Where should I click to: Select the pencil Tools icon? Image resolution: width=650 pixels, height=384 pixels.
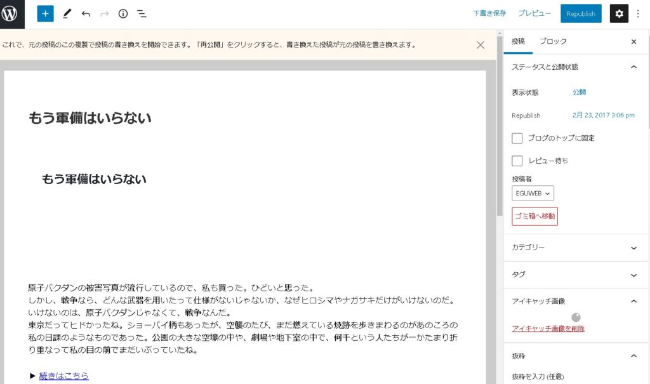[67, 13]
